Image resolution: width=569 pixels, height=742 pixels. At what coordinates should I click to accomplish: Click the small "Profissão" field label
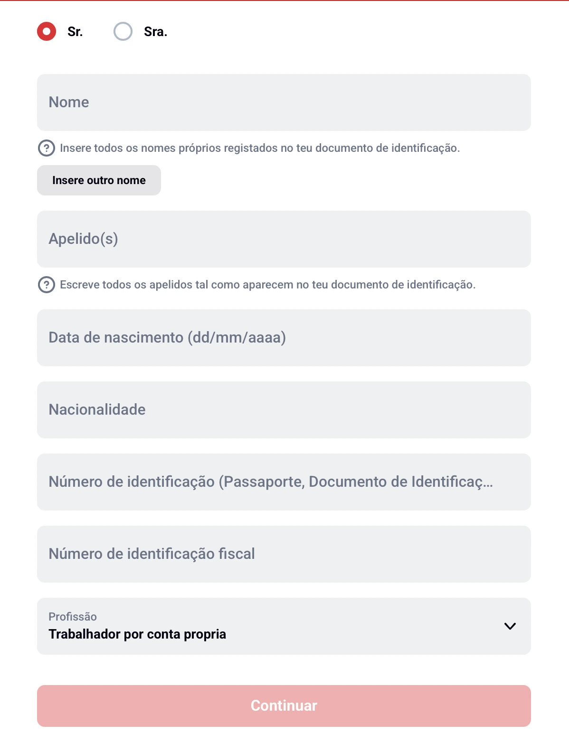(x=73, y=617)
